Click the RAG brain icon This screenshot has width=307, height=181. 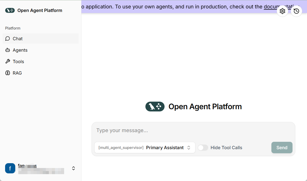click(8, 73)
